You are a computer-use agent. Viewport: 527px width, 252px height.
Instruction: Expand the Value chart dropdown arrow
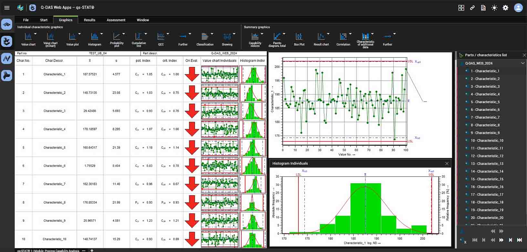(36, 34)
